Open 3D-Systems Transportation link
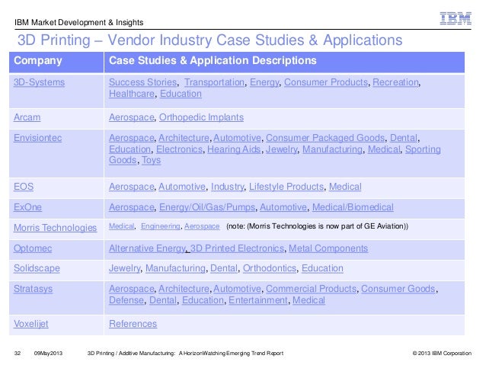486x365 pixels. pos(214,82)
